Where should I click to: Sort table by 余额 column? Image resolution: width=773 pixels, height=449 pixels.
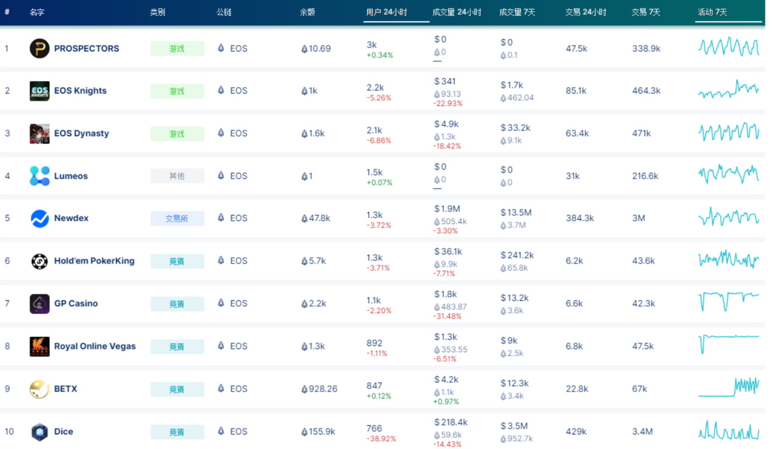tap(308, 12)
